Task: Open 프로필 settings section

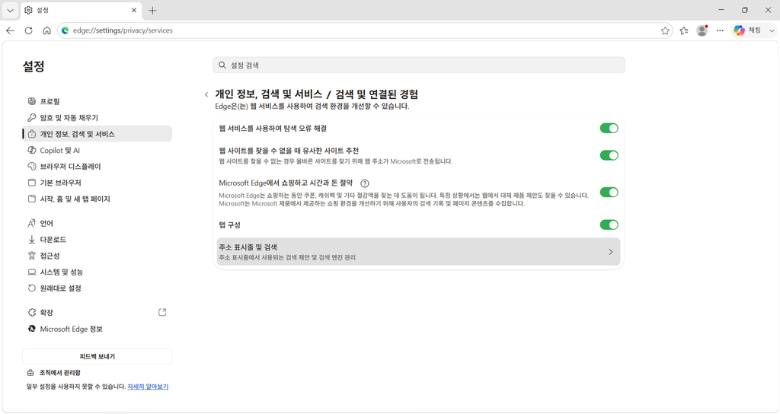Action: click(x=97, y=101)
